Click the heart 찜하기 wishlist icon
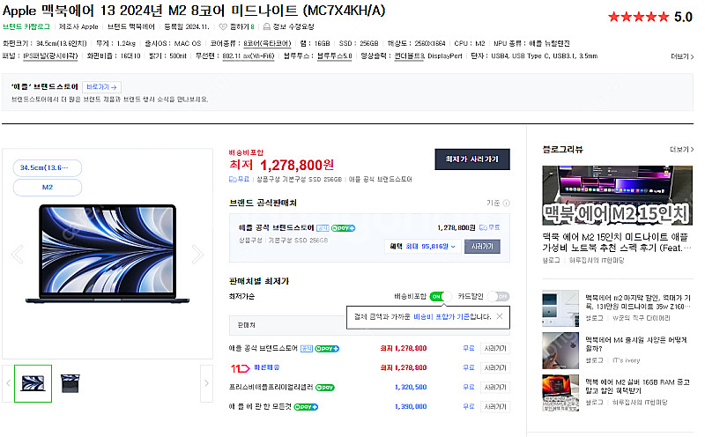This screenshot has width=705, height=437. (223, 27)
